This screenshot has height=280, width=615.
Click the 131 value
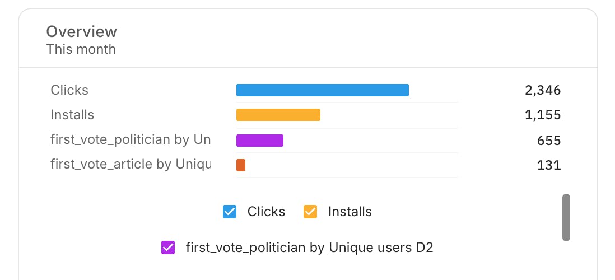click(549, 165)
